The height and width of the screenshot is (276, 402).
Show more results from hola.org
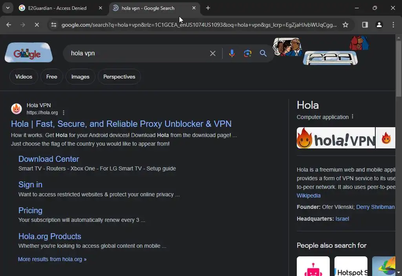[x=52, y=260]
